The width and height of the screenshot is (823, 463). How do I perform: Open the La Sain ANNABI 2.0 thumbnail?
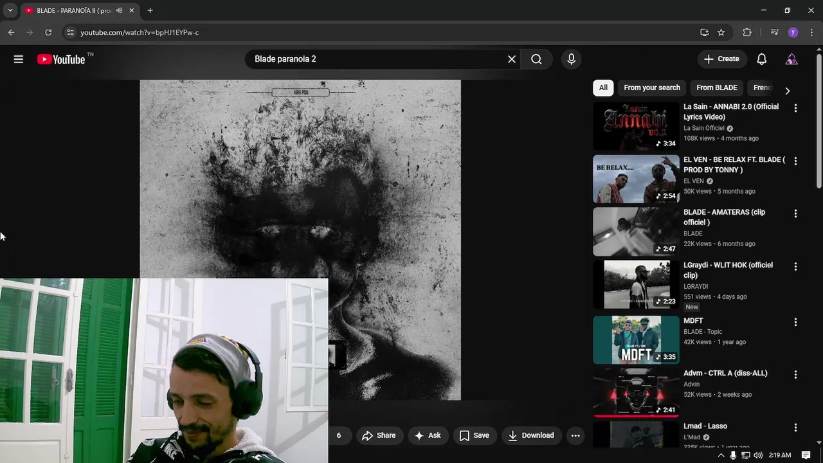tap(636, 126)
